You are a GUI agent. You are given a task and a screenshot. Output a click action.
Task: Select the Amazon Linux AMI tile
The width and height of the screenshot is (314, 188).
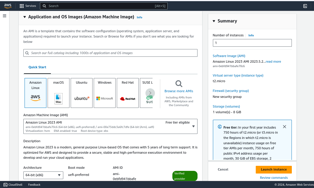point(35,93)
